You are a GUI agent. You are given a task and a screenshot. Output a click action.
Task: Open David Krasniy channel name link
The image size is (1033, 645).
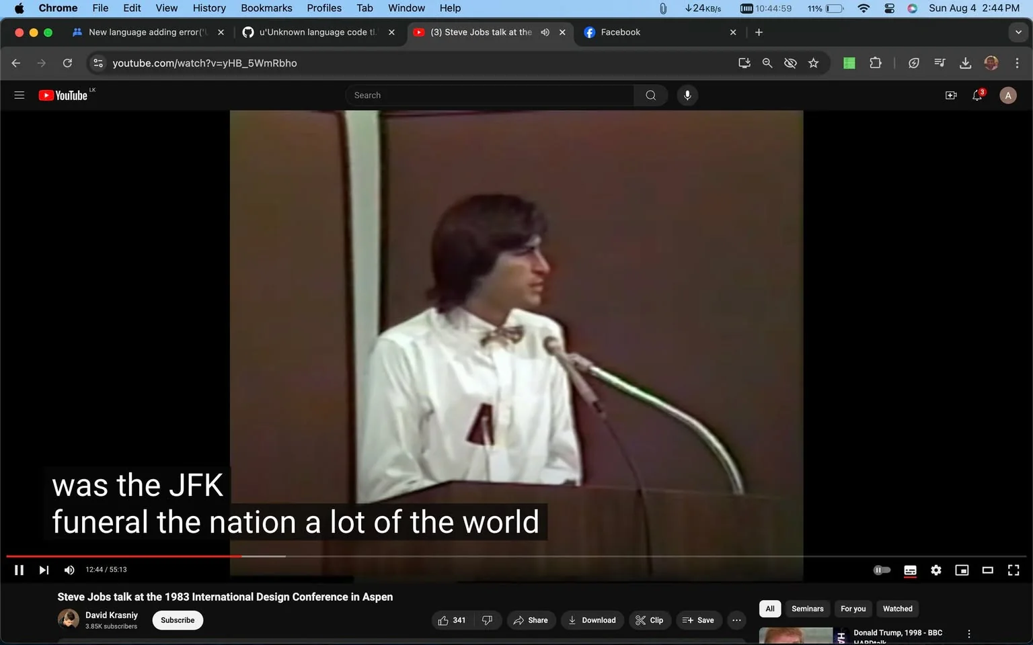pos(112,615)
